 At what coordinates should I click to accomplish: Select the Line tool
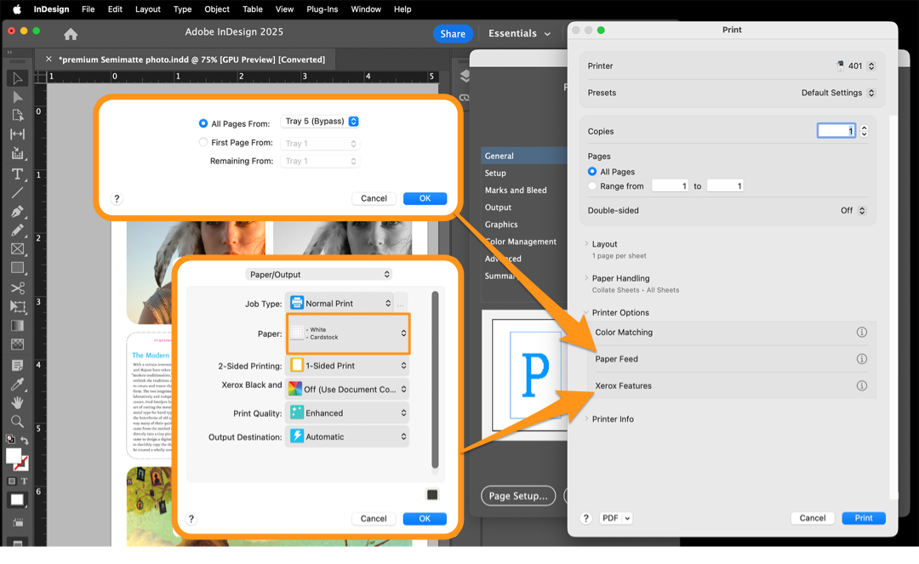point(18,192)
